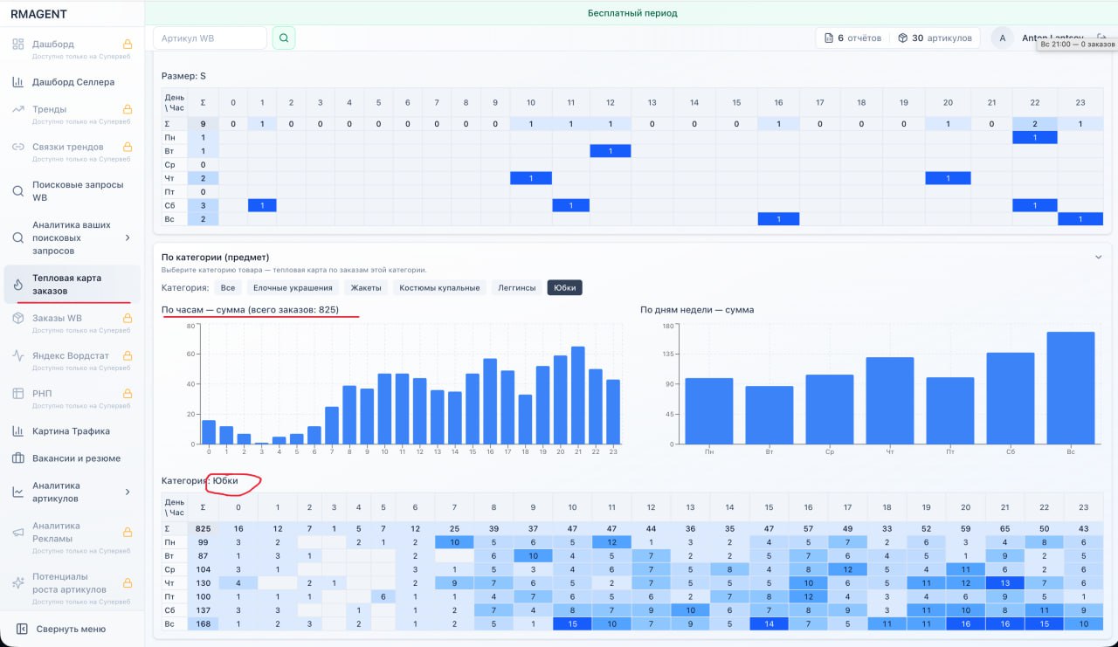Click the Картина Трафика bar chart icon

click(x=17, y=430)
